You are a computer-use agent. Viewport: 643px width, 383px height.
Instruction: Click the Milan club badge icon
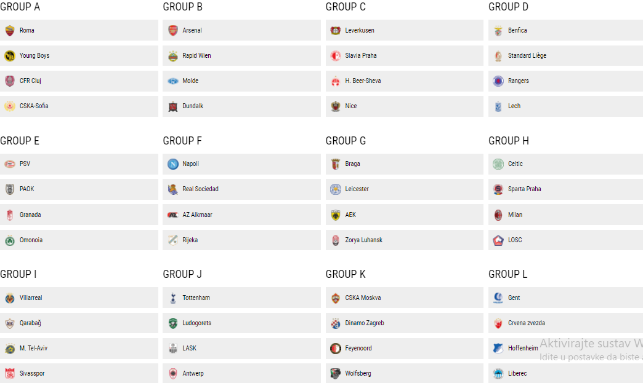point(498,215)
